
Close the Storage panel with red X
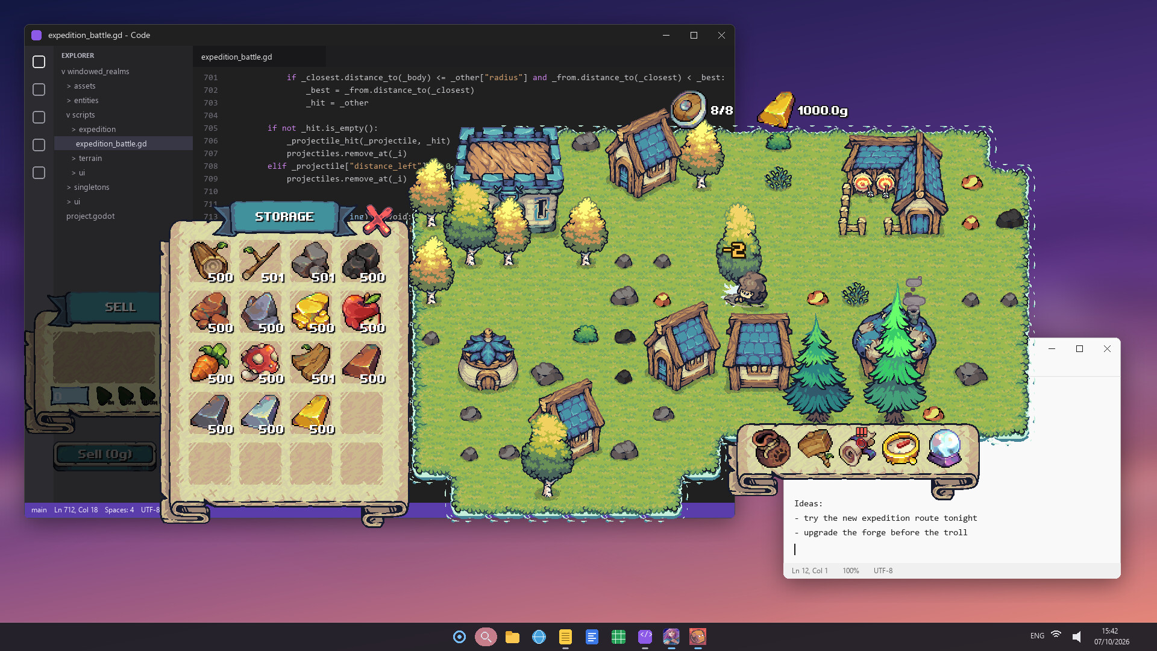[x=378, y=220]
